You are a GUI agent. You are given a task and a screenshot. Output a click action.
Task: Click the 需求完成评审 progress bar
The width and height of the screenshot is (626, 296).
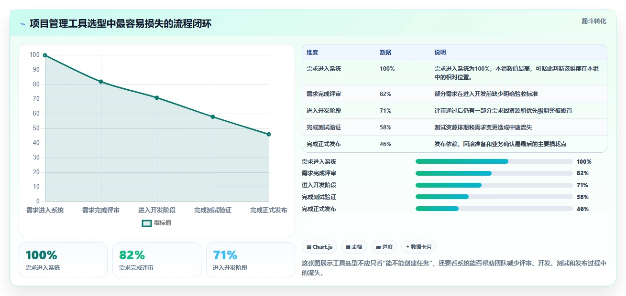494,173
